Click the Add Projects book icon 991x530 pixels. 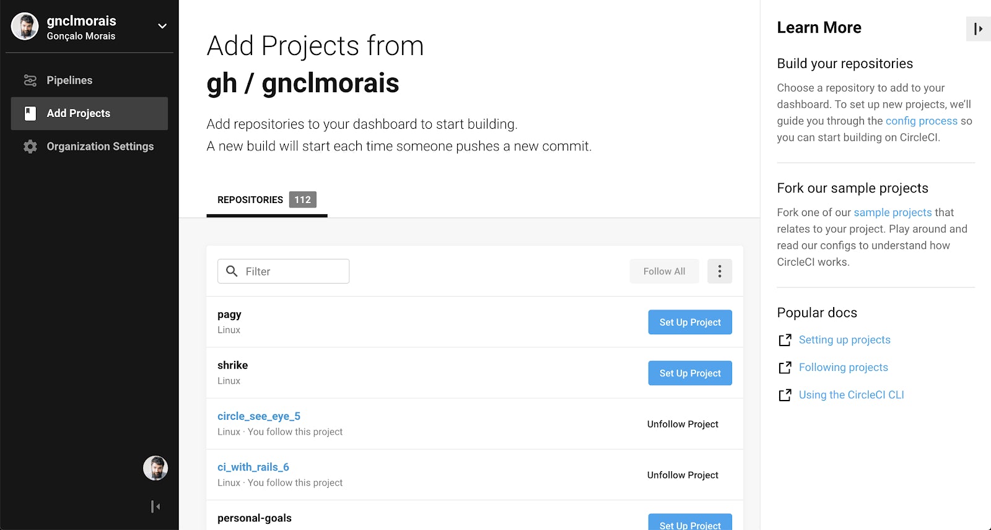click(29, 113)
